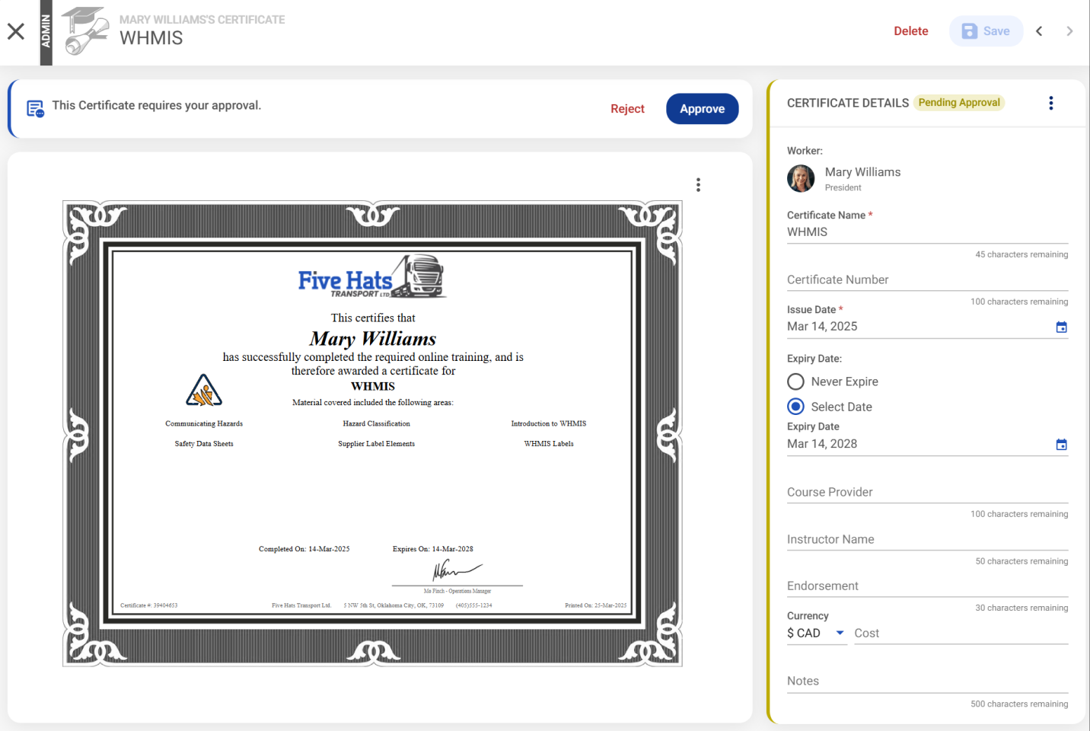Delete this certificate
Screen dimensions: 1090x731
910,31
